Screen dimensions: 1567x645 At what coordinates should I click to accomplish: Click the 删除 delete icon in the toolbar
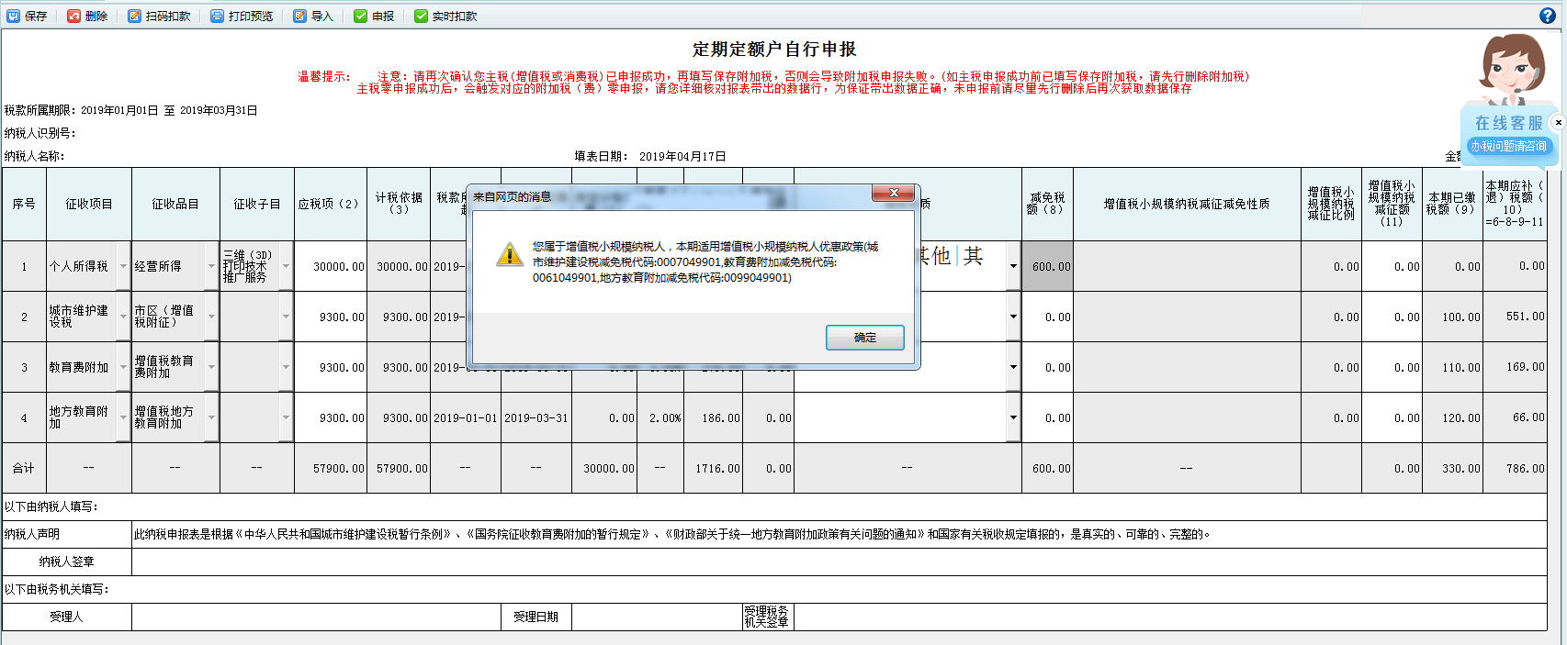(x=73, y=17)
